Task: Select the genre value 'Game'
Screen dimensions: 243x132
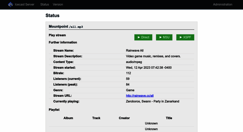Action: tap(130, 90)
